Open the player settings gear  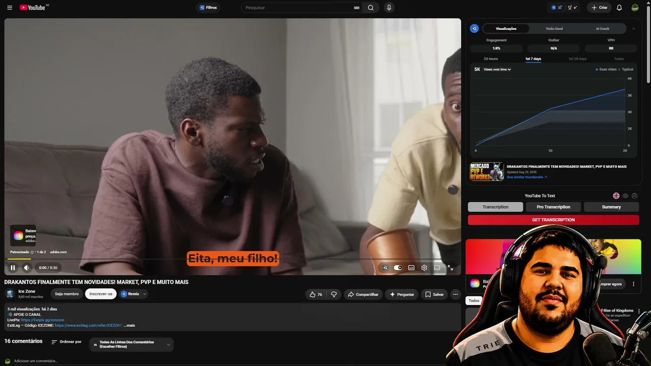pos(424,267)
